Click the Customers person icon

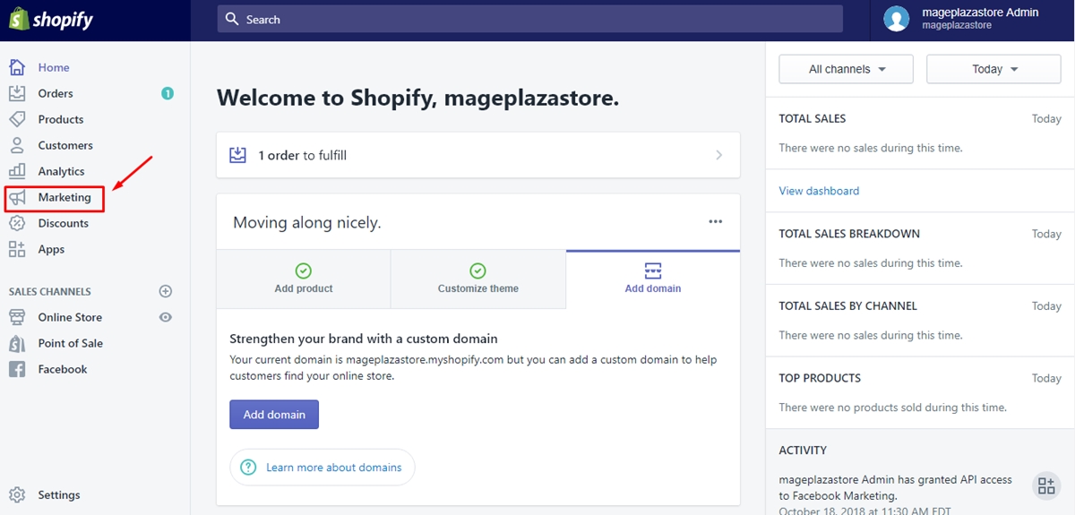pos(17,145)
